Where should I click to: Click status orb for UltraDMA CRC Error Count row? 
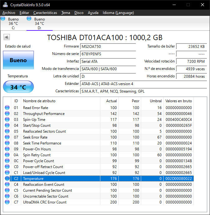tap(7, 202)
